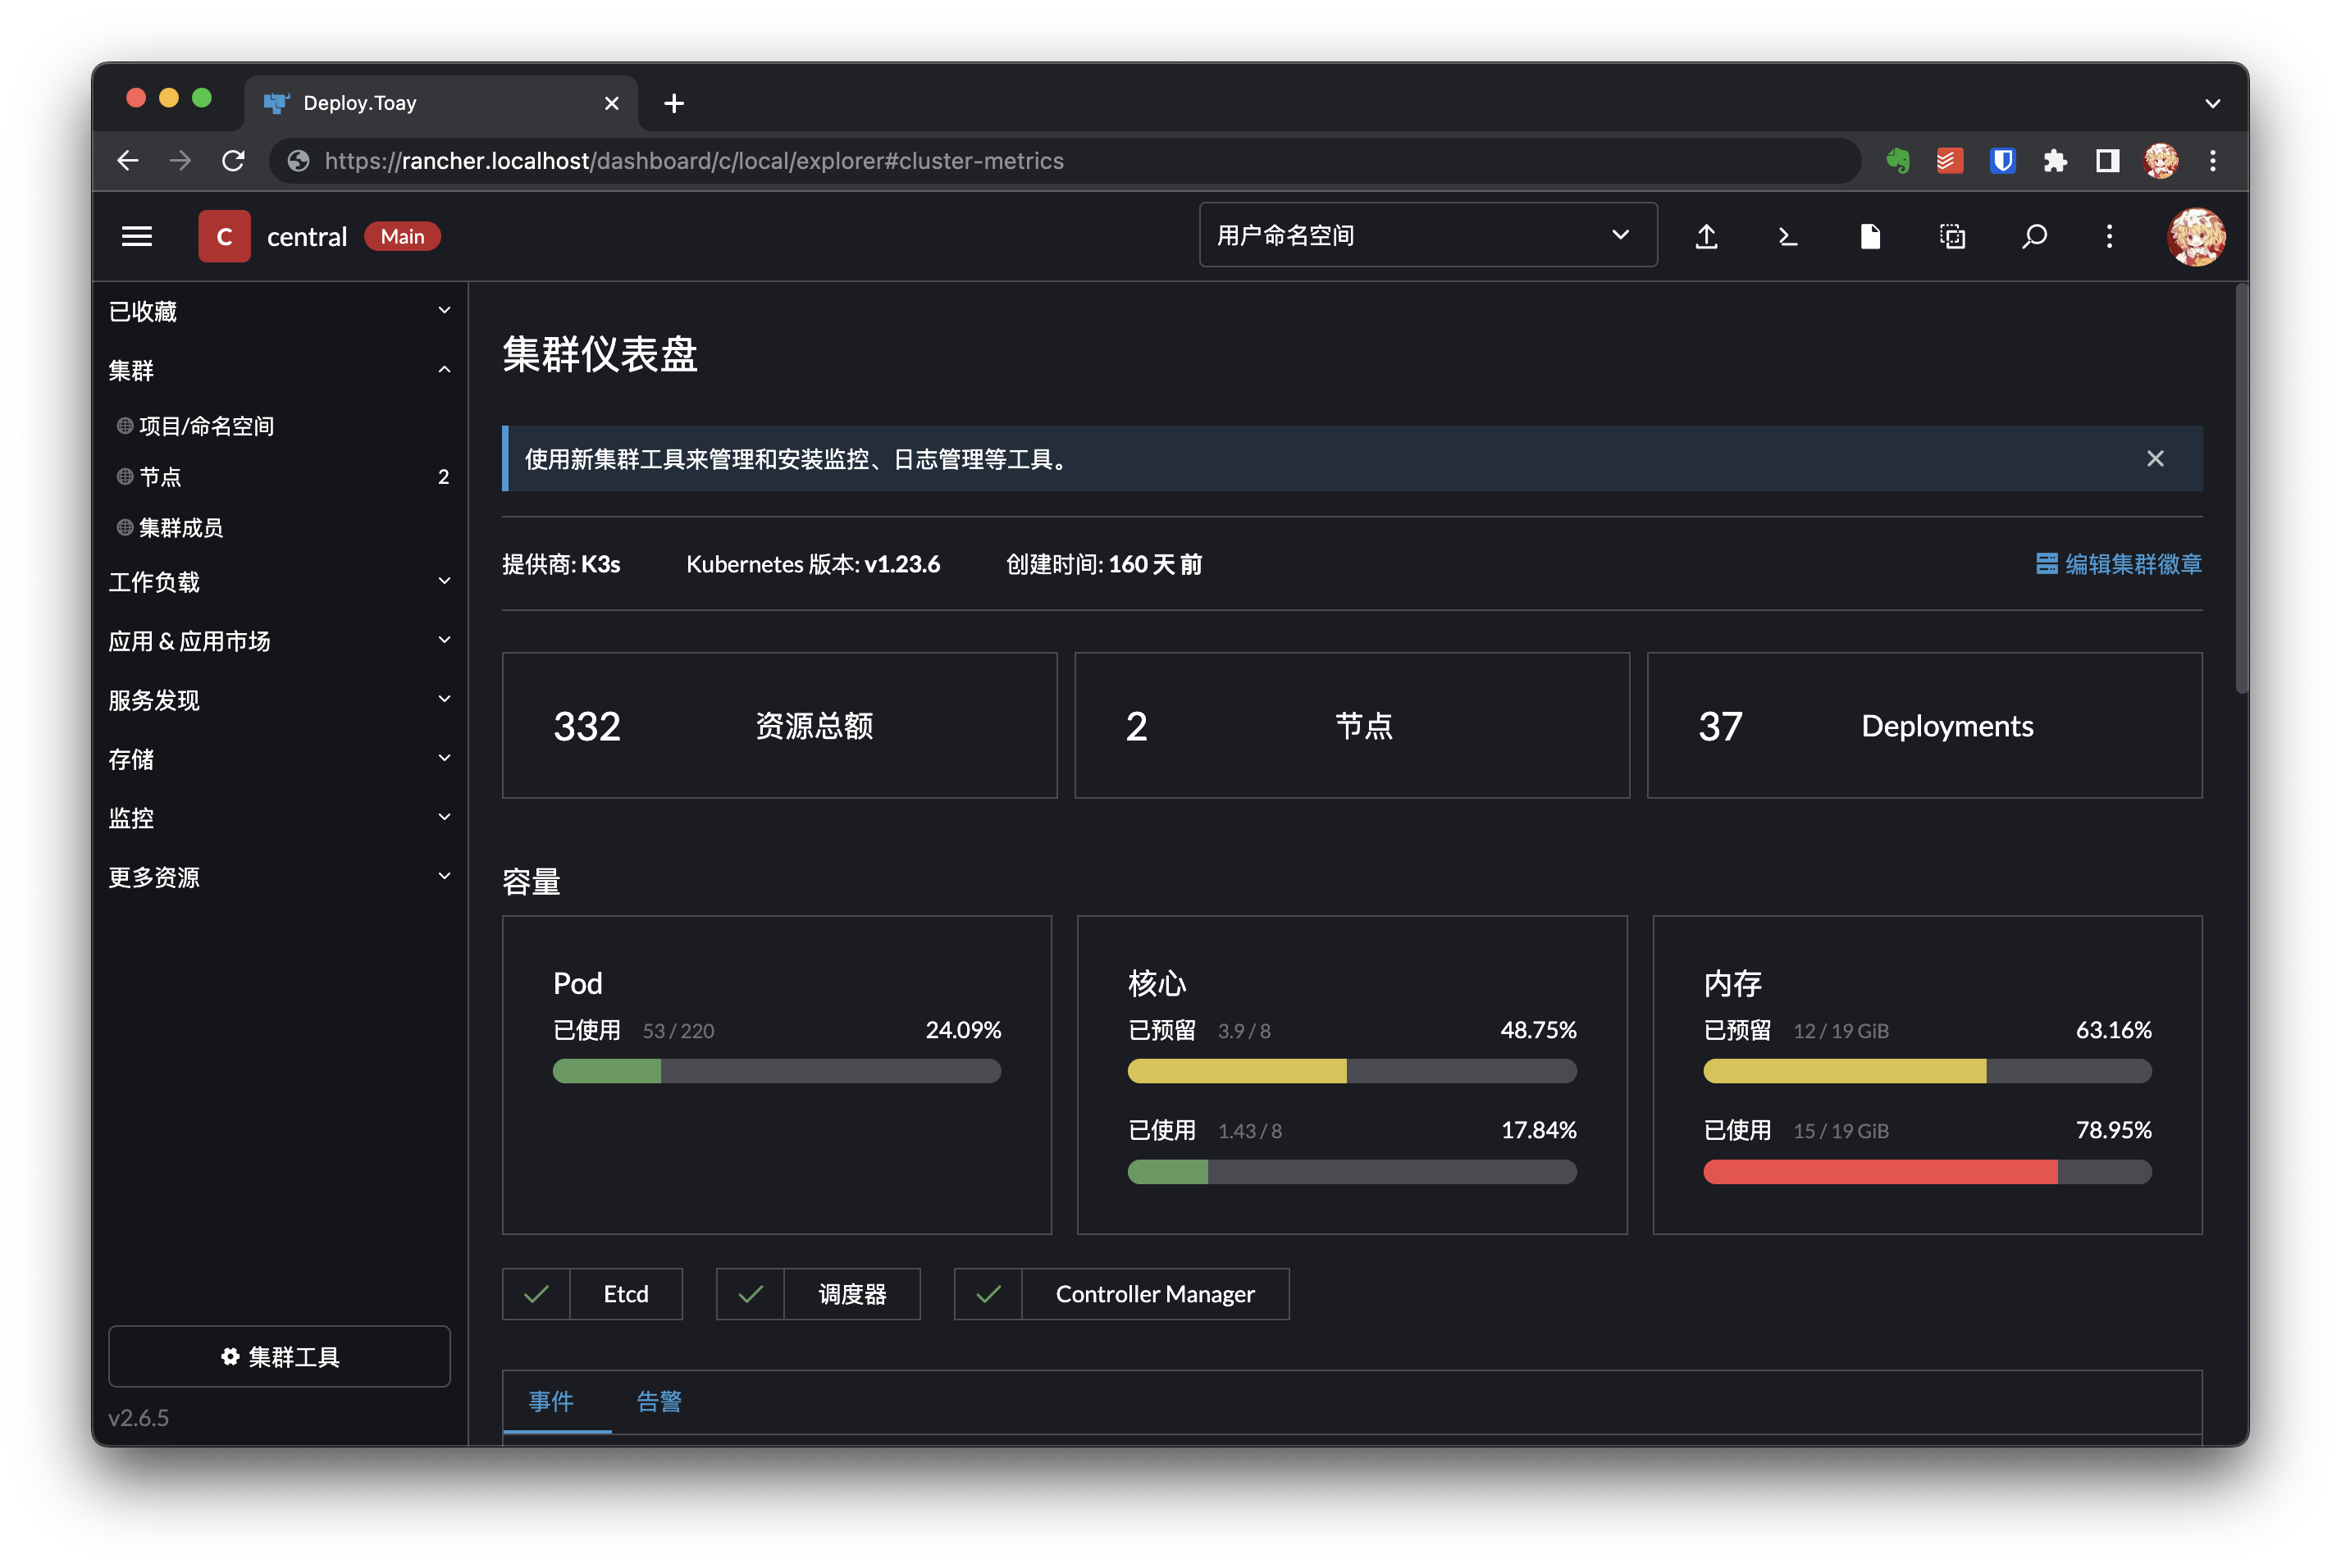The image size is (2341, 1568).
Task: Click the red memory used progress bar
Action: [x=1880, y=1172]
